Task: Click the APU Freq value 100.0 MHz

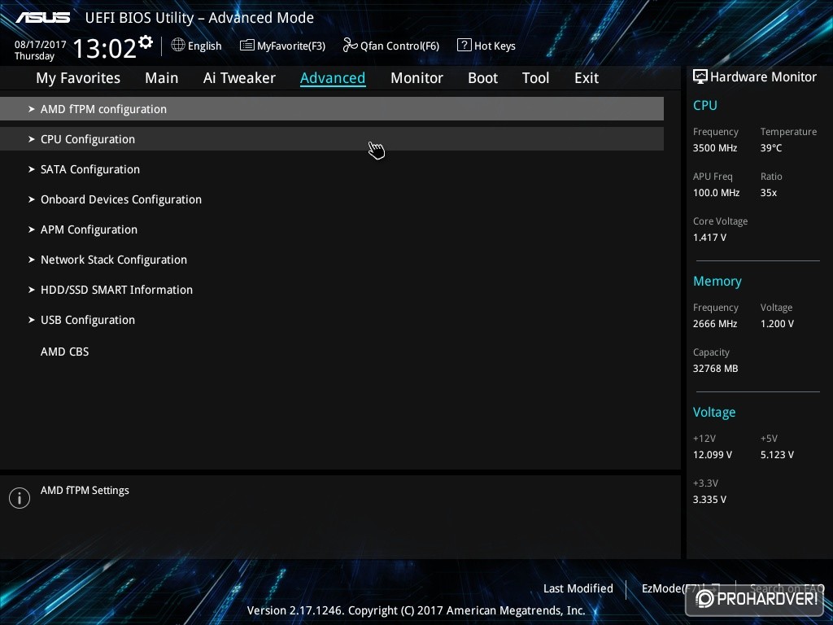Action: pos(716,193)
